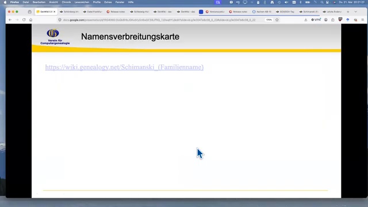Image resolution: width=368 pixels, height=207 pixels.
Task: Open the Firefox hamburger application menu
Action: pos(363,20)
